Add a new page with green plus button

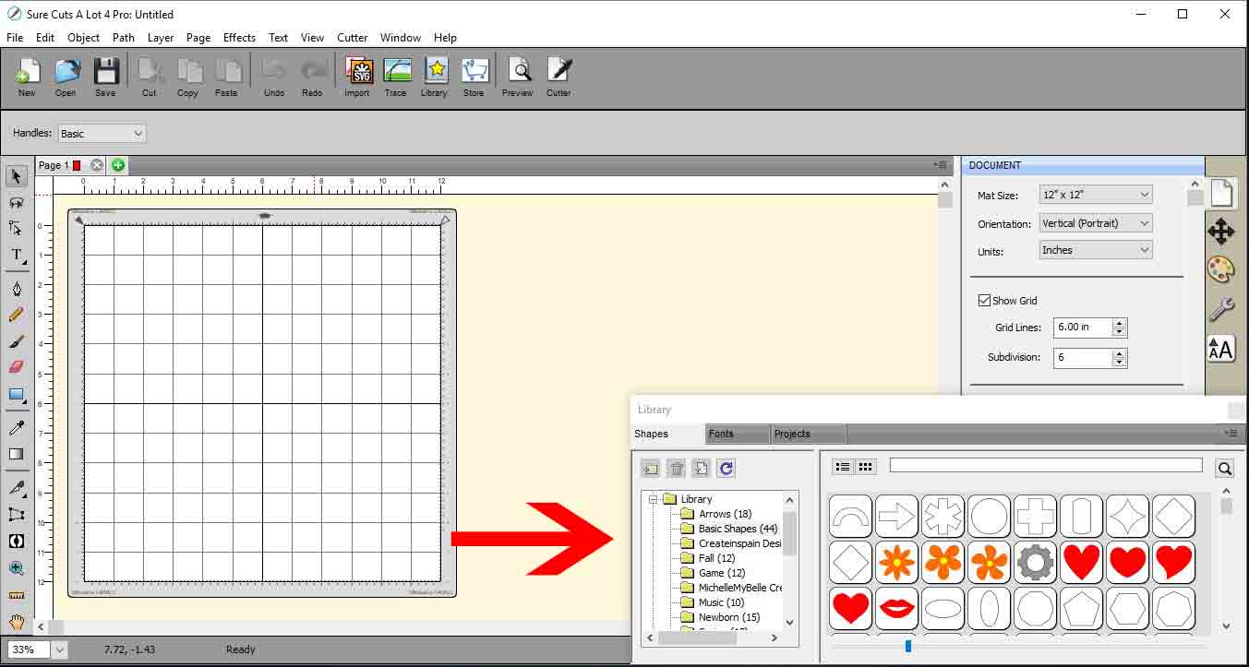(118, 165)
